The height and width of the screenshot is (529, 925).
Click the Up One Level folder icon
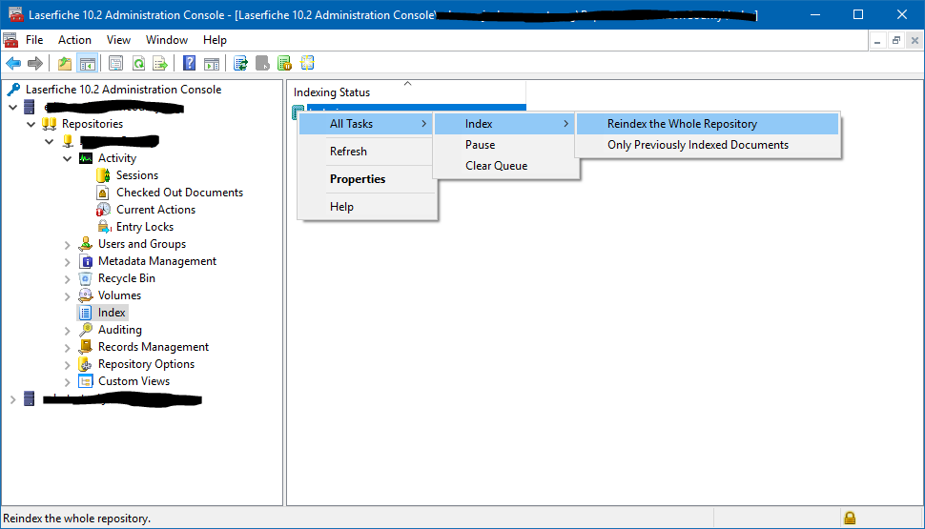[x=64, y=63]
